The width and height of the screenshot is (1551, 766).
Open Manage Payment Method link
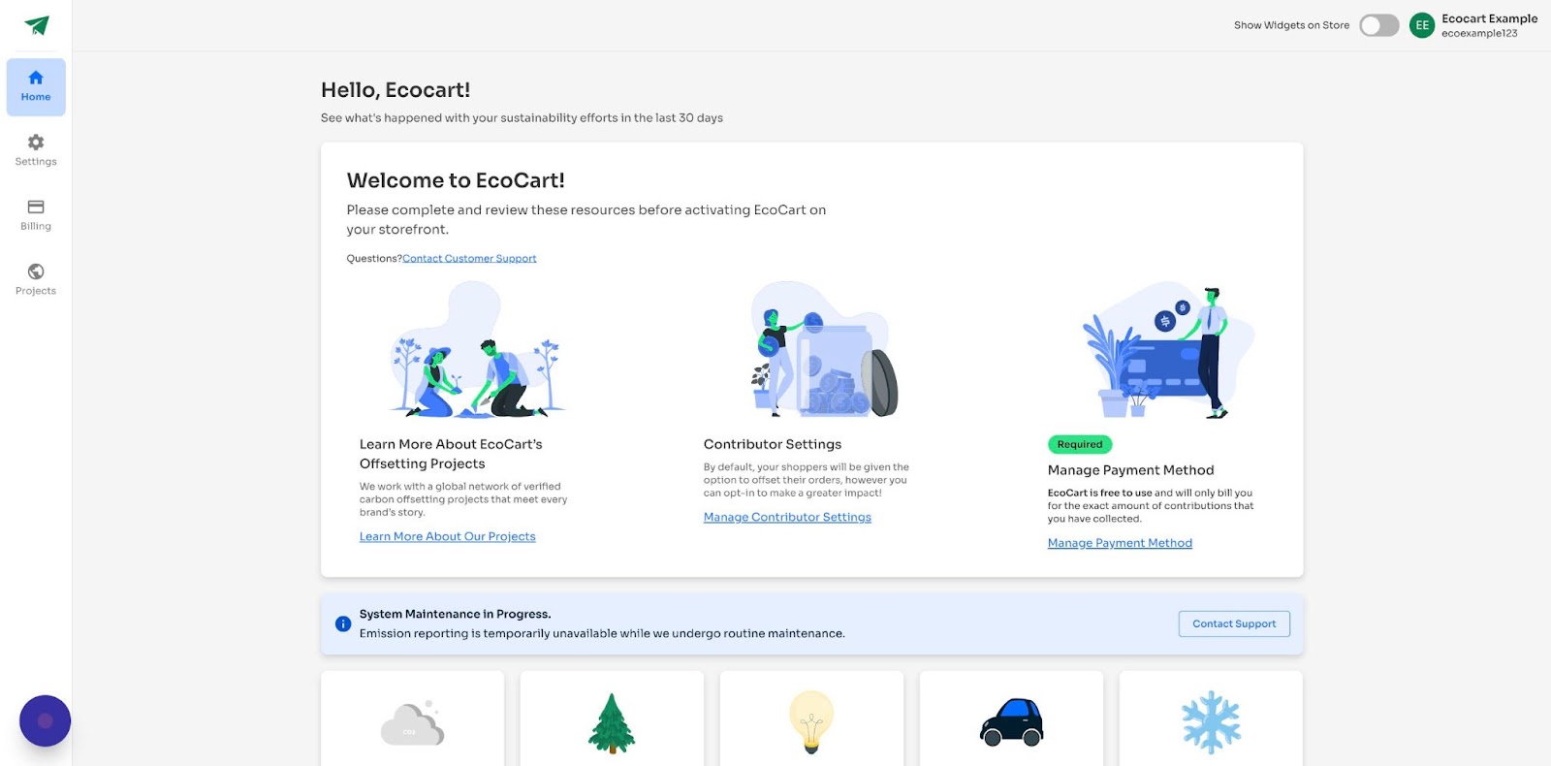1120,543
